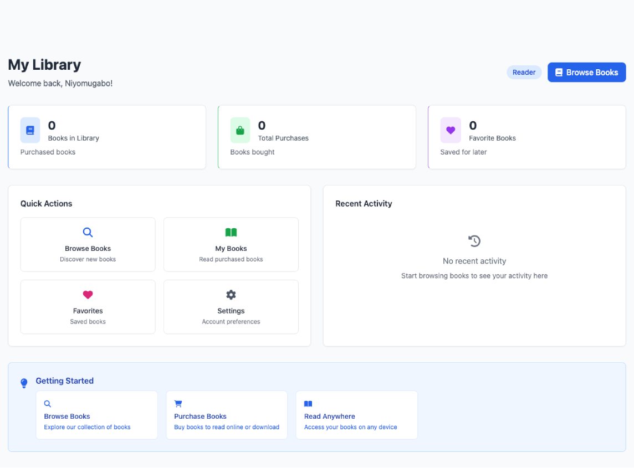Screen dimensions: 634x468
Task: Click the purple heart icon on Favorite Books card
Action: (451, 130)
